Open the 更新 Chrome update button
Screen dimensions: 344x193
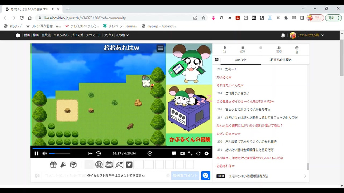(334, 18)
